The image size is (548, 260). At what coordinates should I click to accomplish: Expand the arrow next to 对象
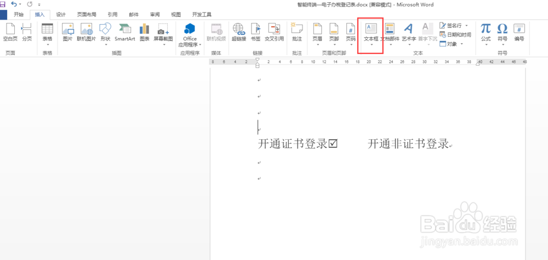(x=461, y=44)
